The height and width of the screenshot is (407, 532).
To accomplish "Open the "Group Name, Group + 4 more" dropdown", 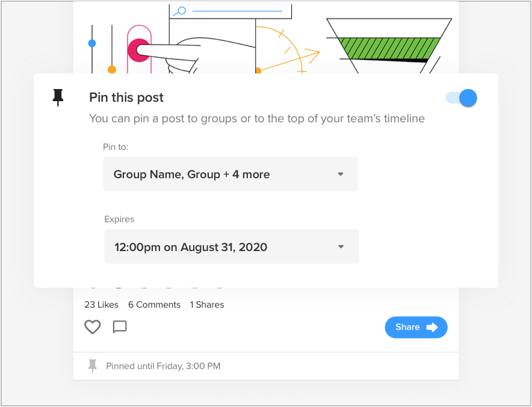I will pos(230,175).
